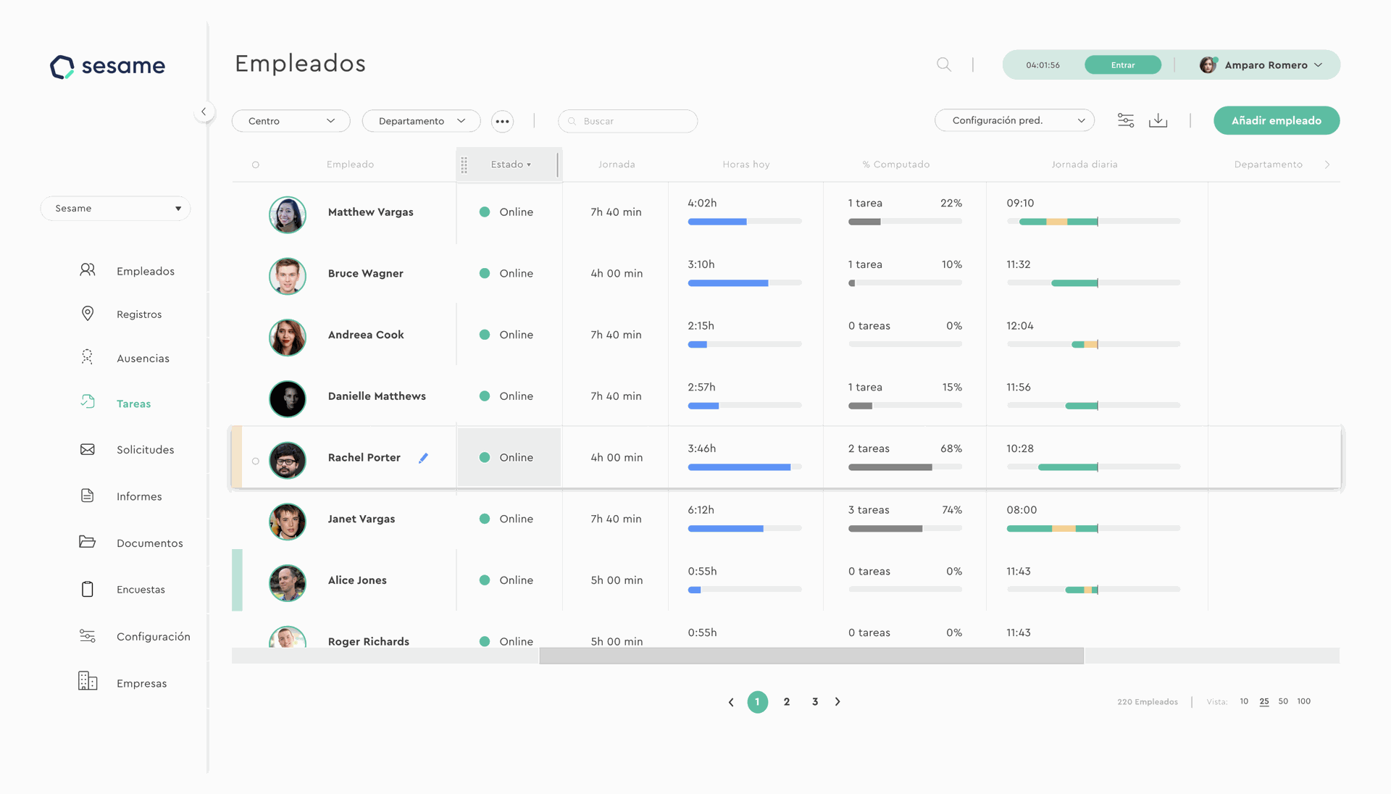
Task: Open the Sesame company selector dropdown
Action: tap(115, 209)
